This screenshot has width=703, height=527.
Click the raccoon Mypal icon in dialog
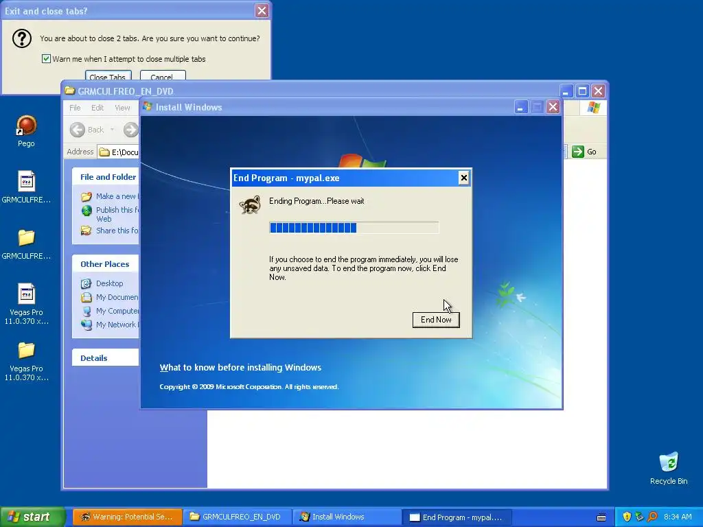[x=250, y=204]
